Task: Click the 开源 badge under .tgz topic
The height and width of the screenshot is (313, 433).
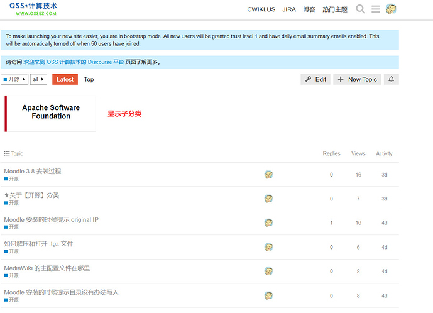Action: (11, 251)
